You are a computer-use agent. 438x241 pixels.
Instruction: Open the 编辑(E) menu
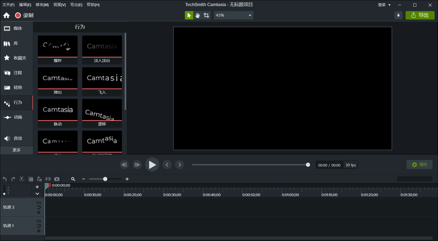pyautogui.click(x=25, y=4)
